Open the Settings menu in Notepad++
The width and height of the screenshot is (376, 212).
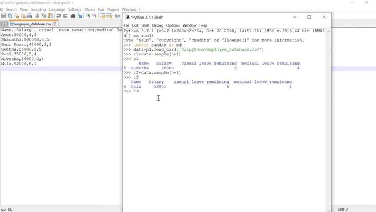pos(75,9)
